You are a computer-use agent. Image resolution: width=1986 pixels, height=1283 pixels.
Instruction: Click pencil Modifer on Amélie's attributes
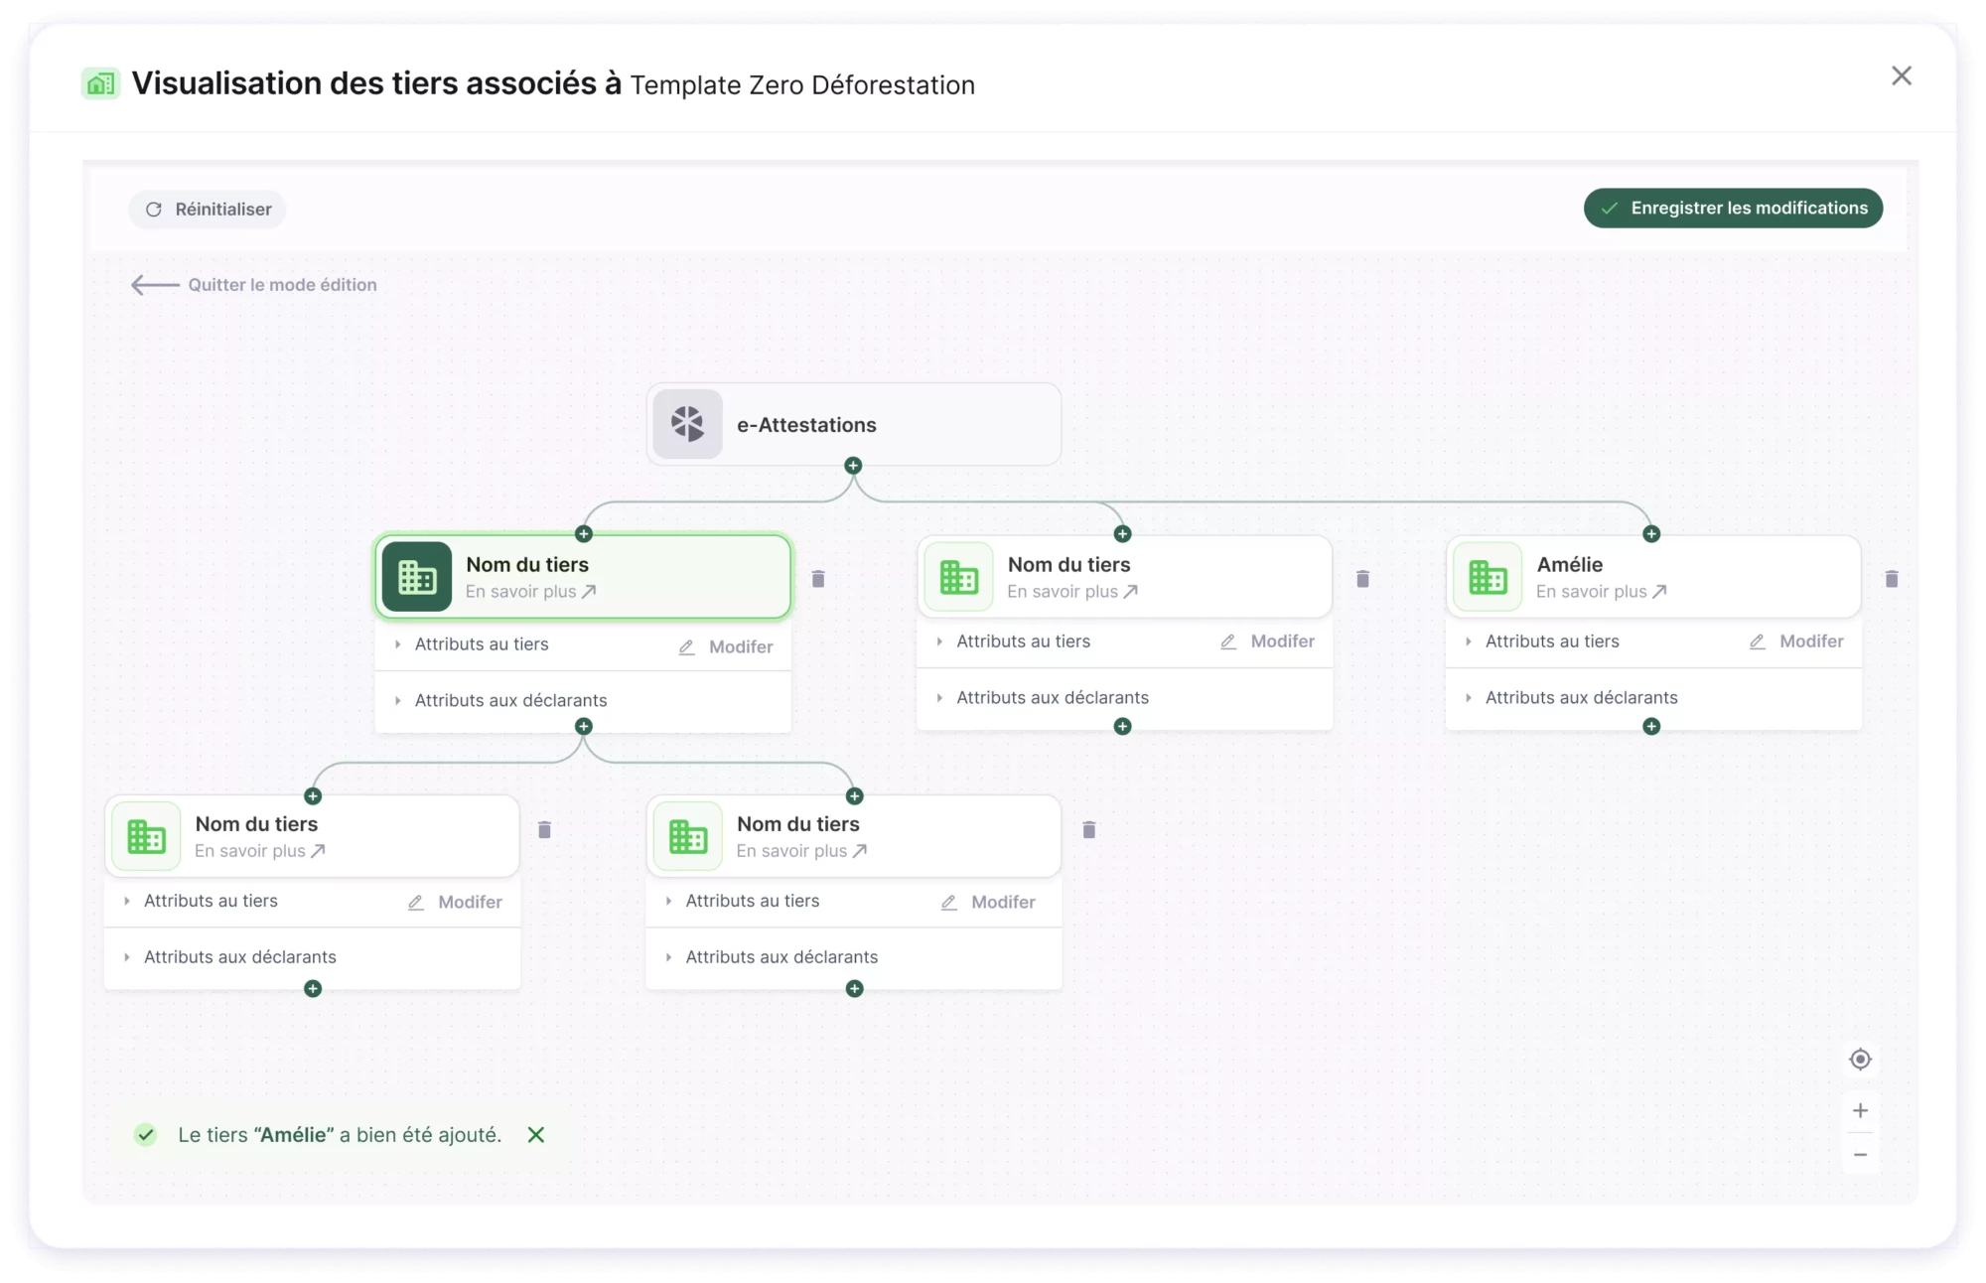coord(1796,641)
